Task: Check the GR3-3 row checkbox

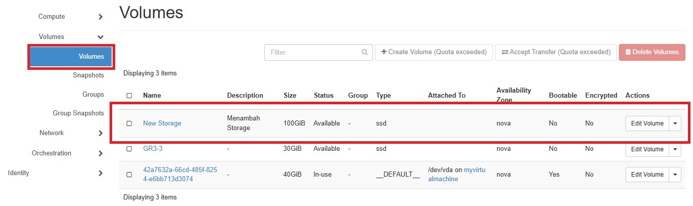Action: tap(129, 149)
